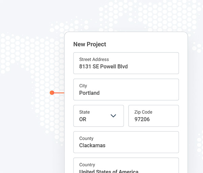Click the United States of America text

tap(109, 171)
